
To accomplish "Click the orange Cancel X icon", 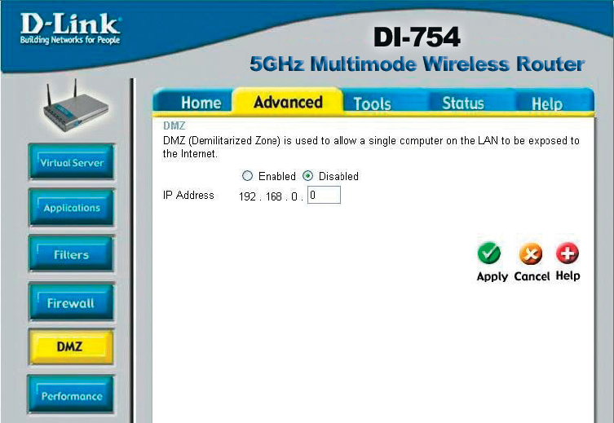I will tap(531, 253).
